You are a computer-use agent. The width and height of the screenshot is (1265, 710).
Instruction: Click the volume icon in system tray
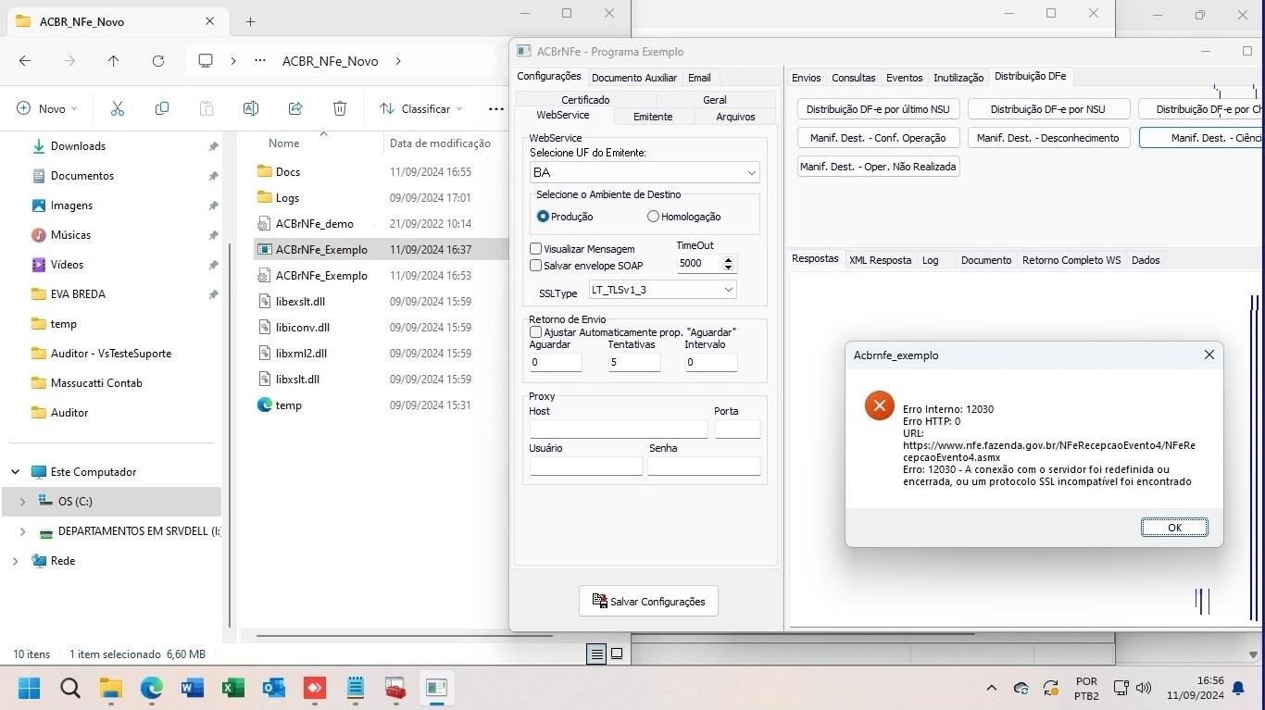1144,688
